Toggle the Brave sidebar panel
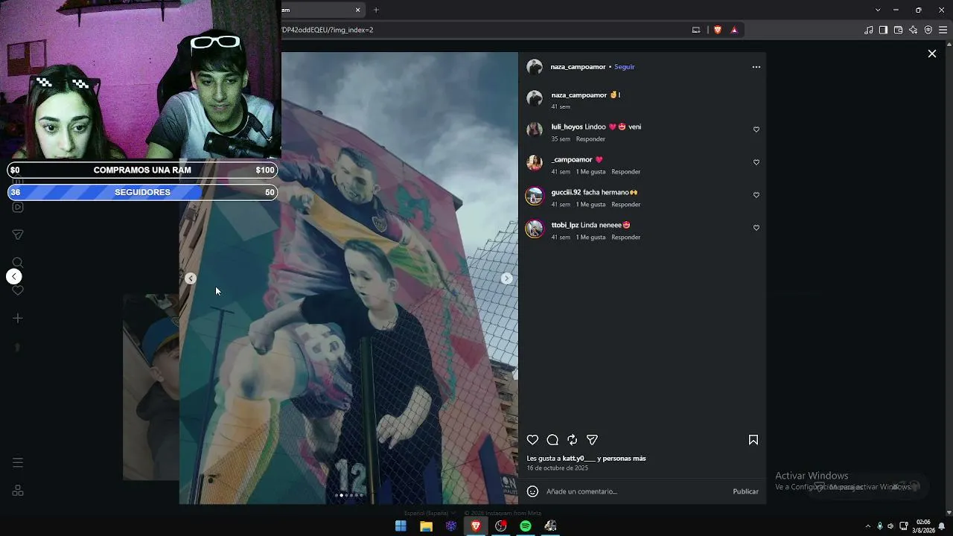Viewport: 953px width, 536px height. 883,30
